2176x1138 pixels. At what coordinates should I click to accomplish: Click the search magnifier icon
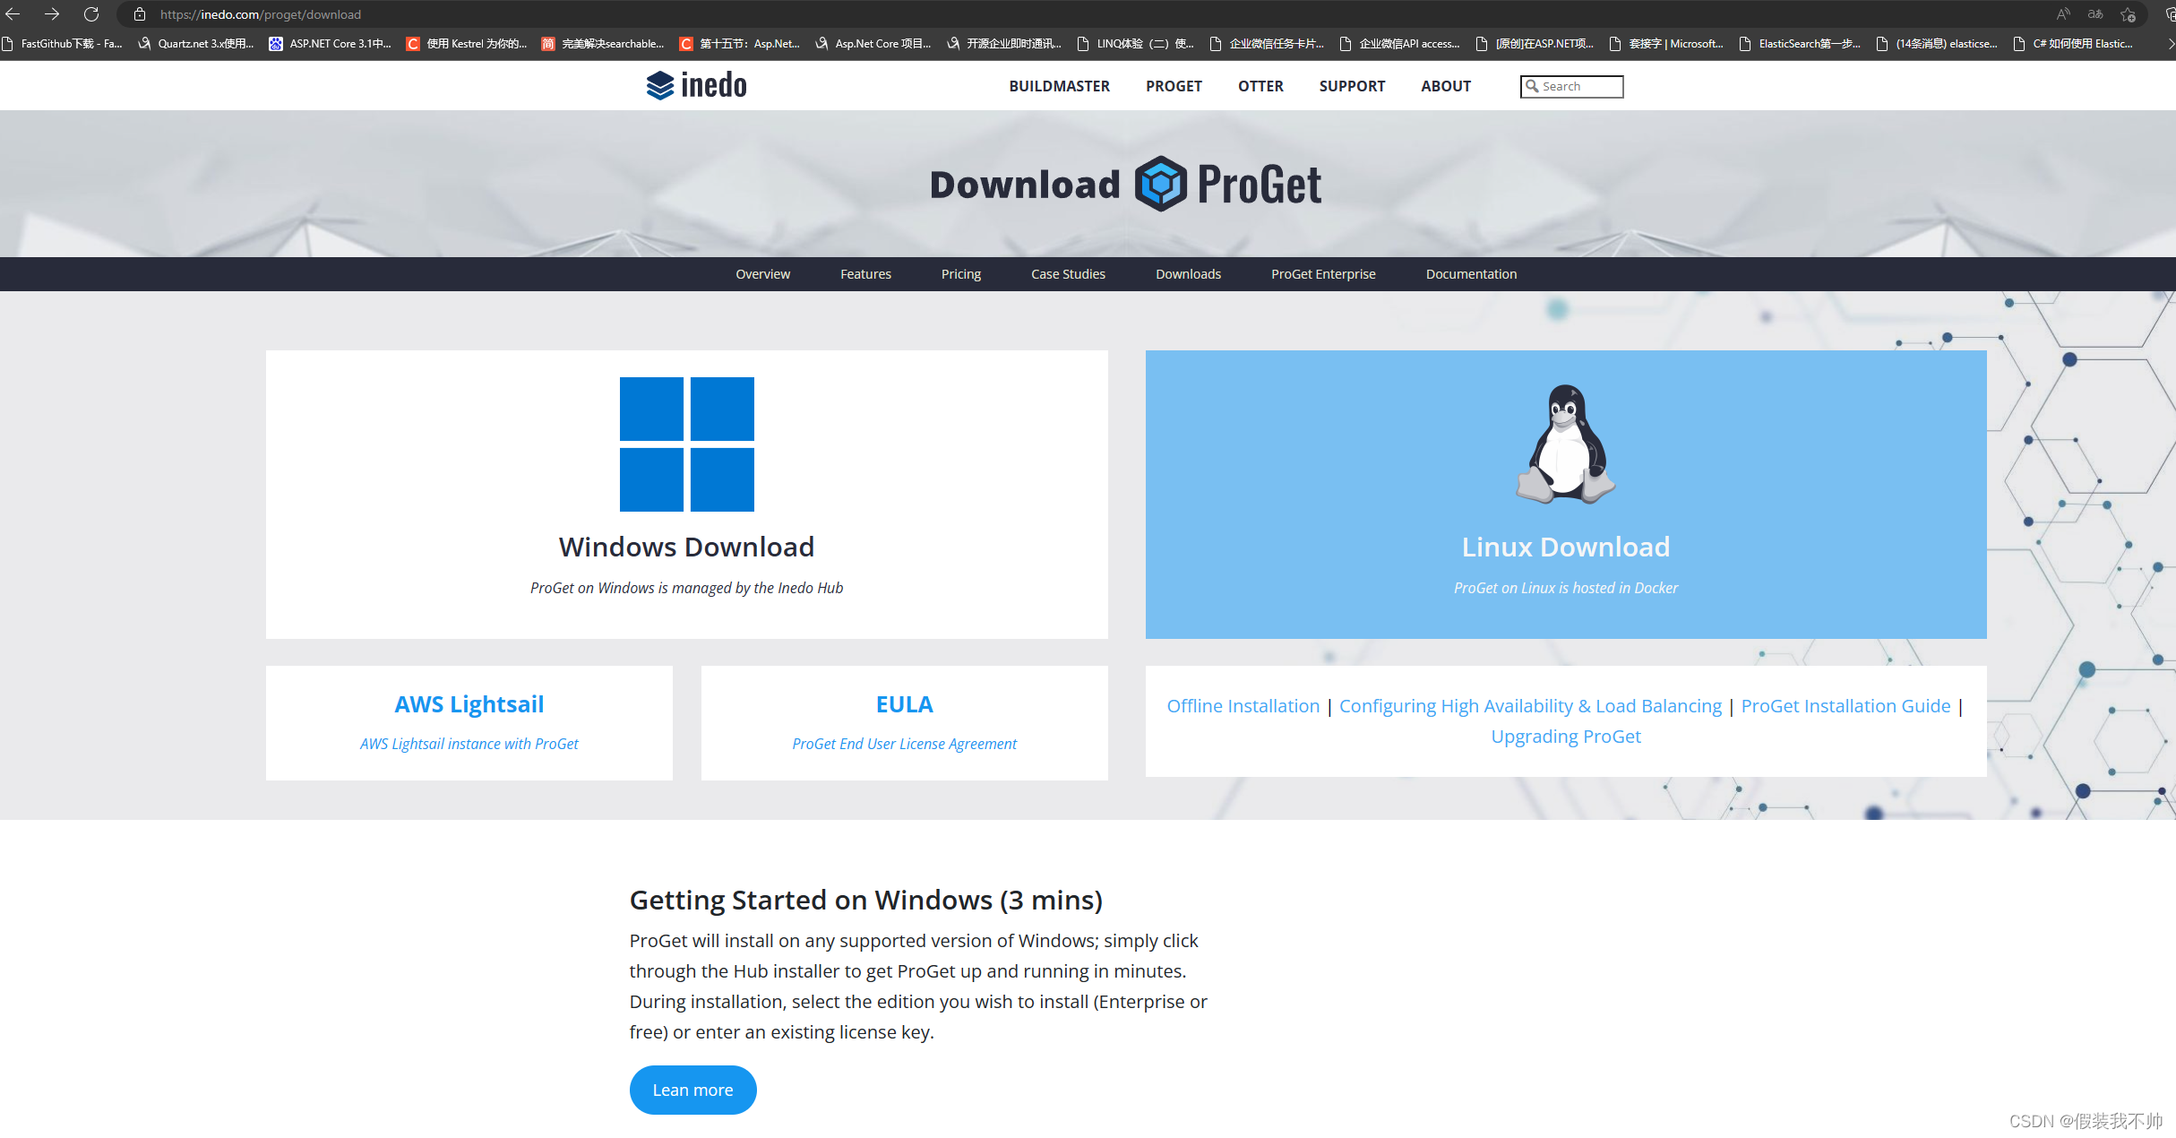(1532, 86)
